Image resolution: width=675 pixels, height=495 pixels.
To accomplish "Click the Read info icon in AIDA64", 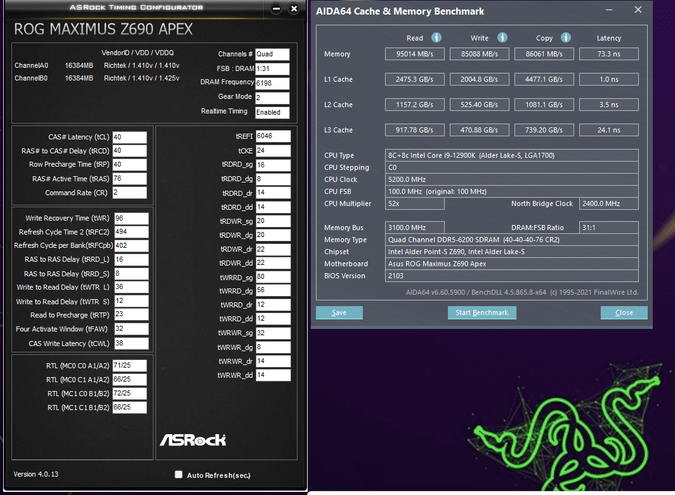I will click(436, 37).
